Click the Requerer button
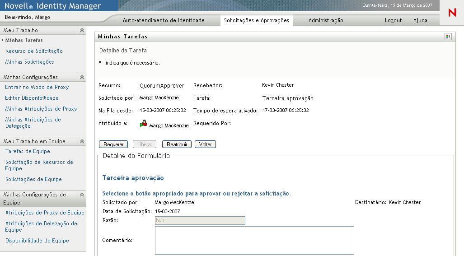464x256 pixels. click(113, 144)
